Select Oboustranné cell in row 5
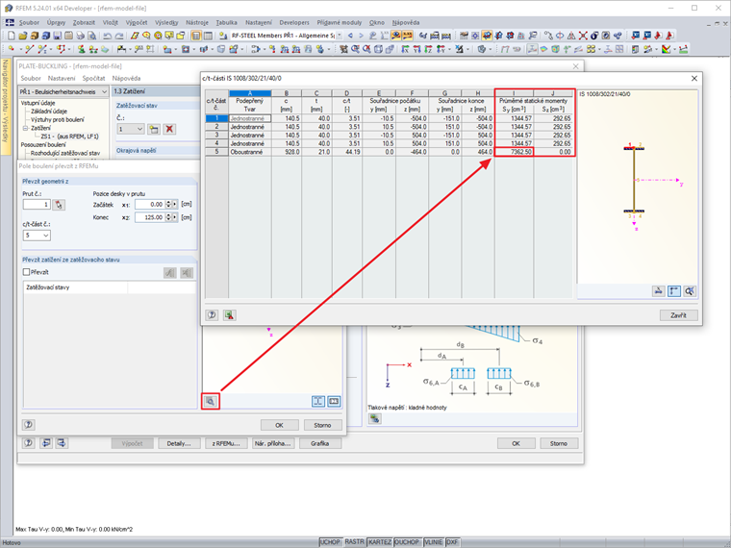Image resolution: width=731 pixels, height=548 pixels. pyautogui.click(x=249, y=152)
